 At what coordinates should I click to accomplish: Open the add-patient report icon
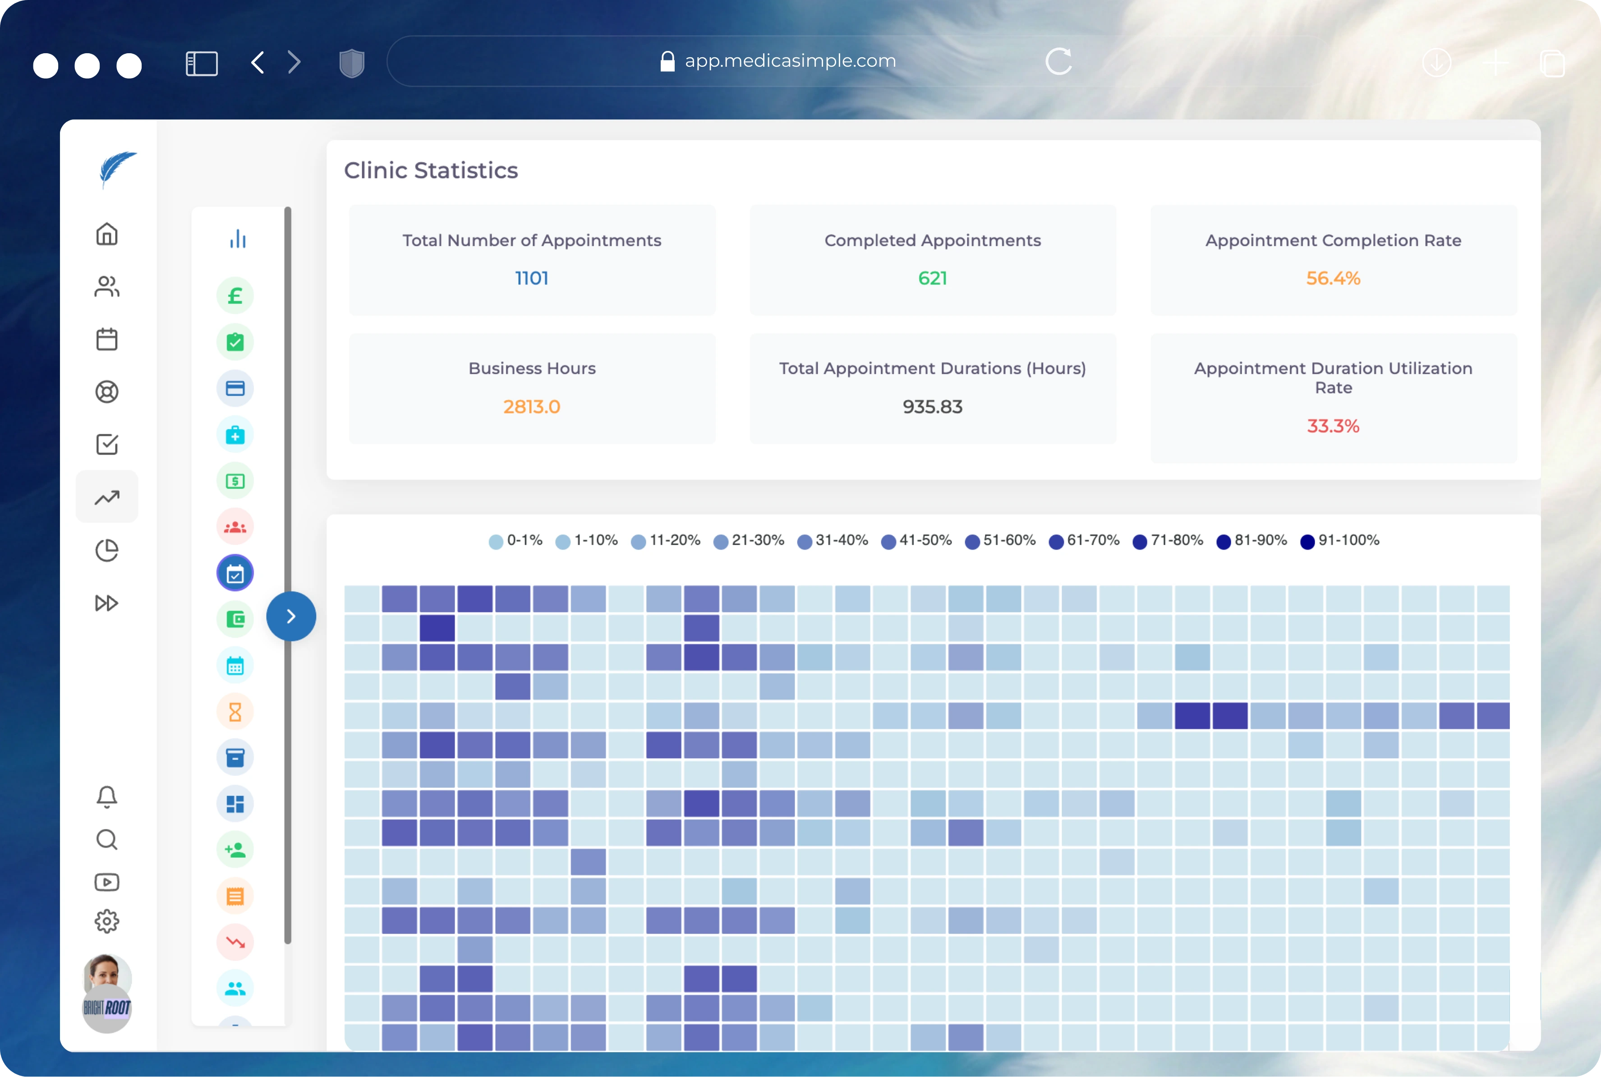point(235,850)
